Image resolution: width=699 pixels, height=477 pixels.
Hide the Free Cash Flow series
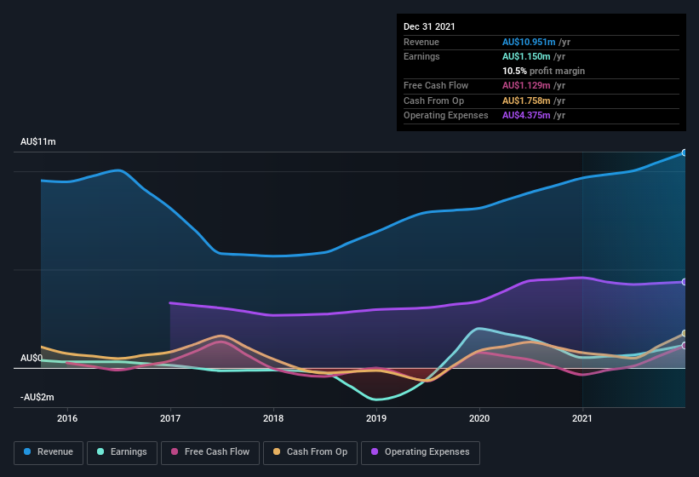point(209,451)
